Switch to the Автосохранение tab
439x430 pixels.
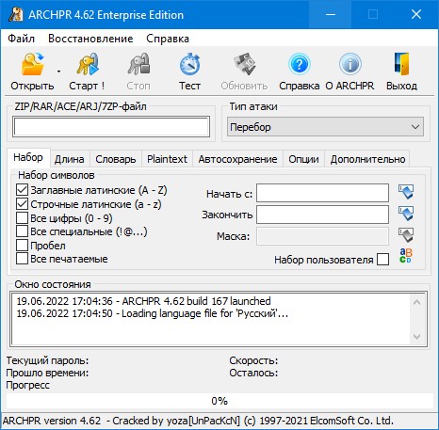point(237,159)
